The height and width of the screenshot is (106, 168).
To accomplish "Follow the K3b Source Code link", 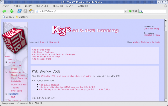I will coord(41,50).
